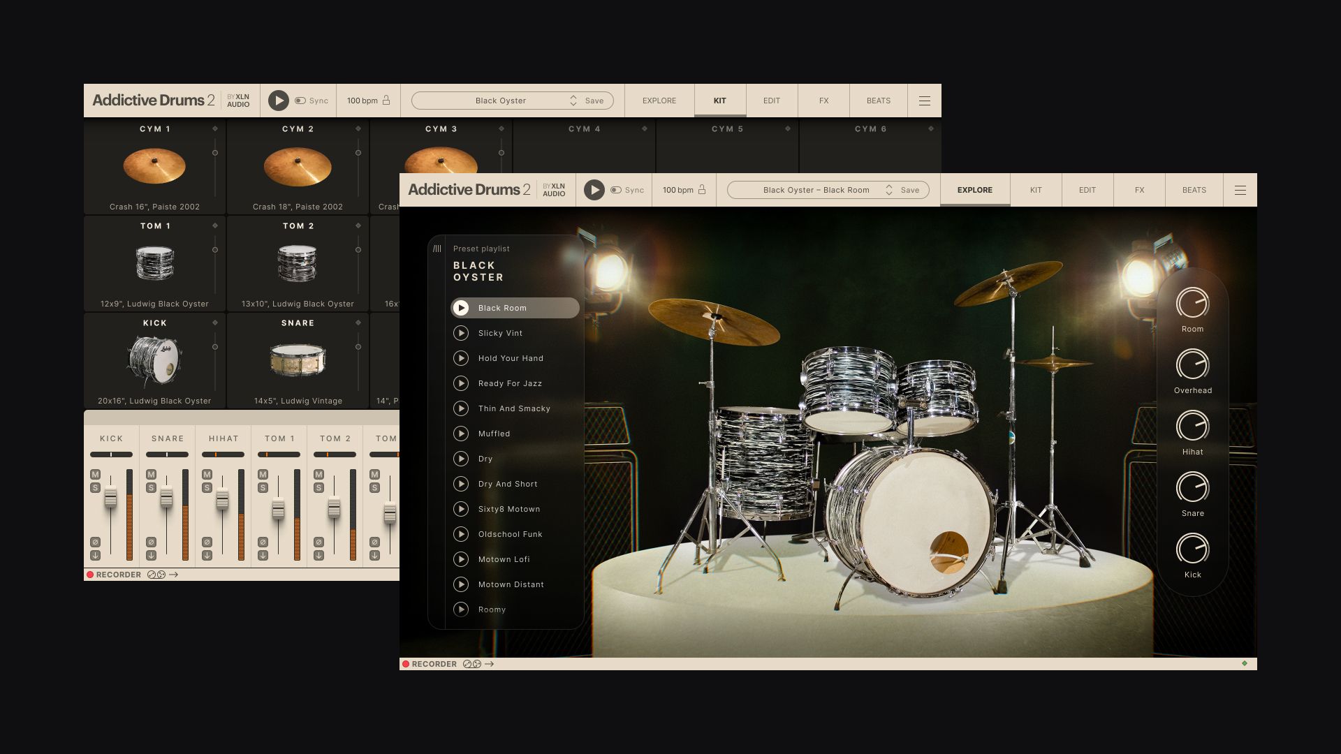Open the CYM 6 slot diamond menu
The width and height of the screenshot is (1341, 754).
tap(931, 128)
